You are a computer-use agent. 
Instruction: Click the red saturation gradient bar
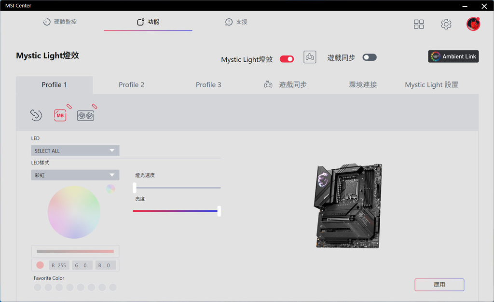click(x=75, y=251)
